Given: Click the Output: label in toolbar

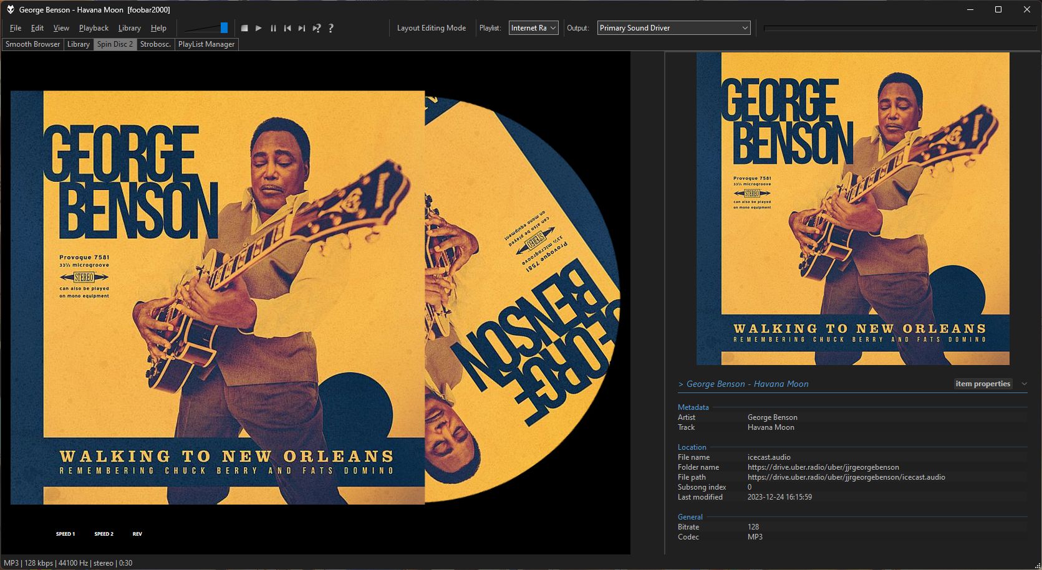Looking at the screenshot, I should tap(577, 28).
